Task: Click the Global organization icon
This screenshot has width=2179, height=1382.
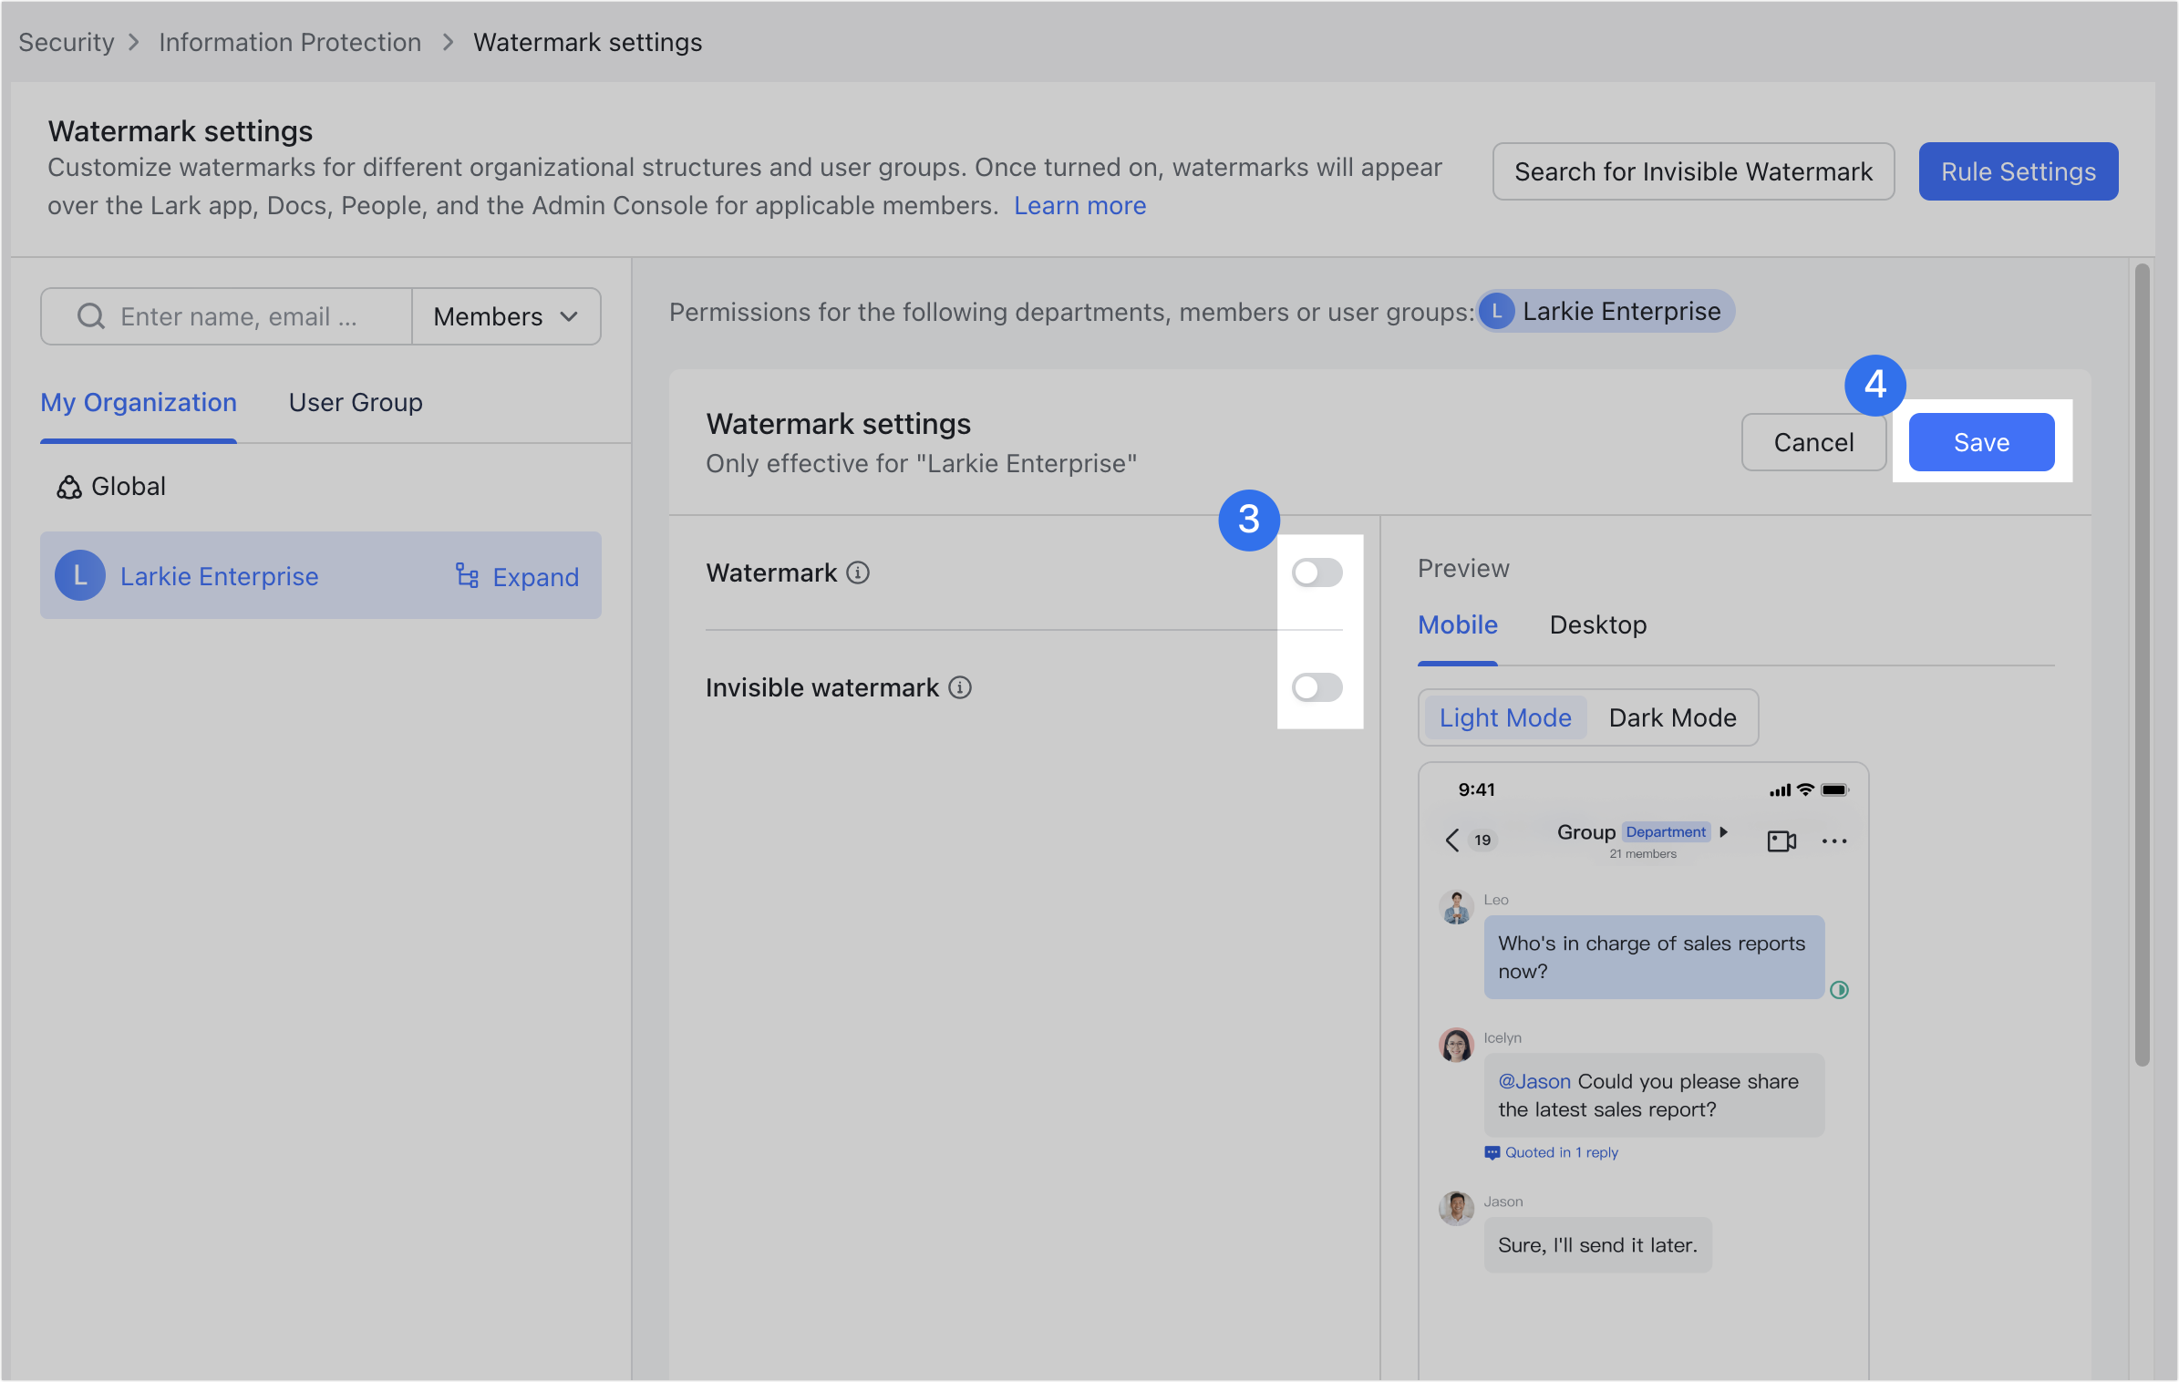Action: coord(67,487)
